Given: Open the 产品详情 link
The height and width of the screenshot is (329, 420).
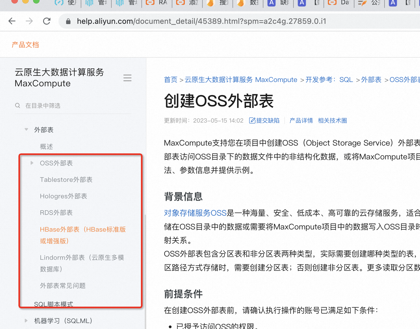Looking at the screenshot, I should (301, 121).
